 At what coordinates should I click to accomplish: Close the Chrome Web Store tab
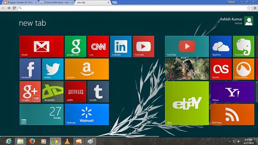(x=72, y=3)
